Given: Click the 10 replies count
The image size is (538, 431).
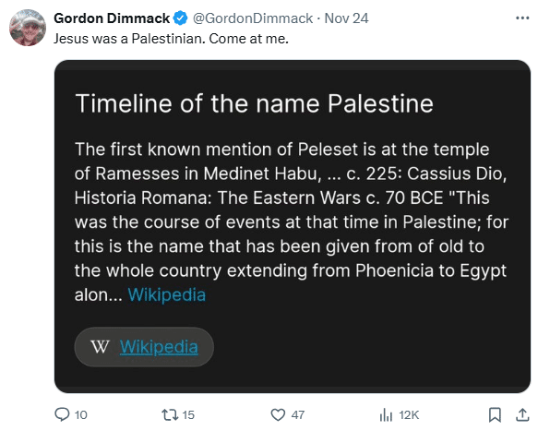Looking at the screenshot, I should point(81,415).
